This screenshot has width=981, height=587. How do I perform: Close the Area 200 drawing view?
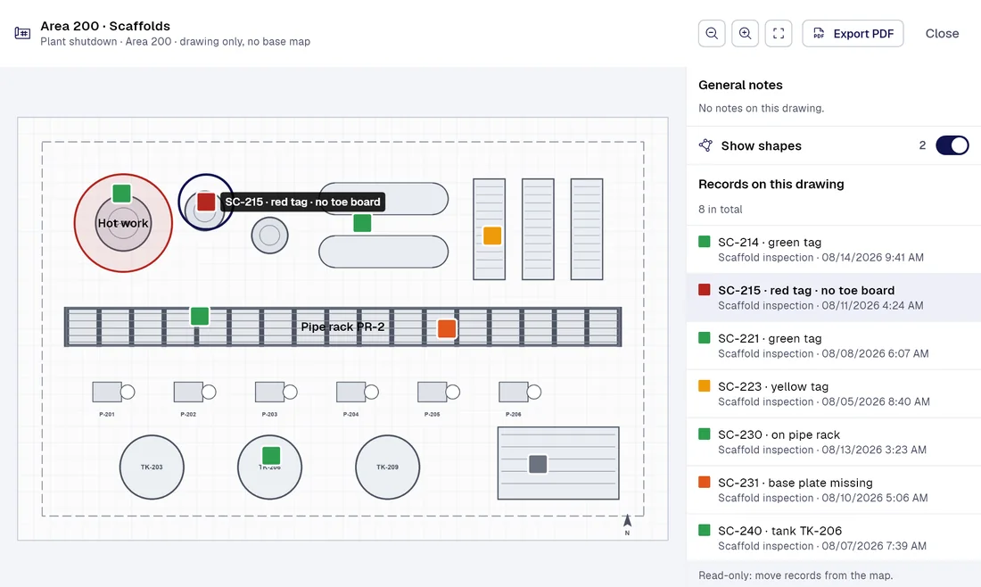(x=943, y=34)
